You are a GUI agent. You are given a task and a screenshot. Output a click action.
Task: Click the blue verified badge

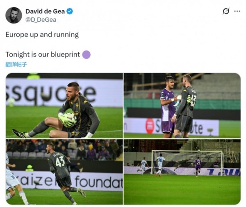pyautogui.click(x=70, y=11)
